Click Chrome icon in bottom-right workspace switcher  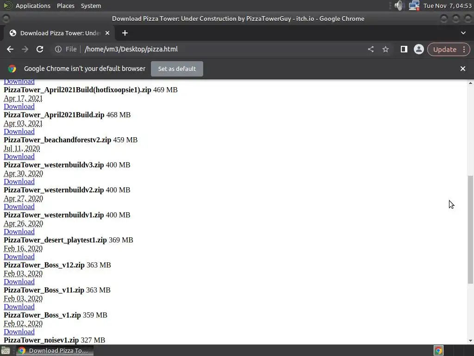tap(438, 350)
